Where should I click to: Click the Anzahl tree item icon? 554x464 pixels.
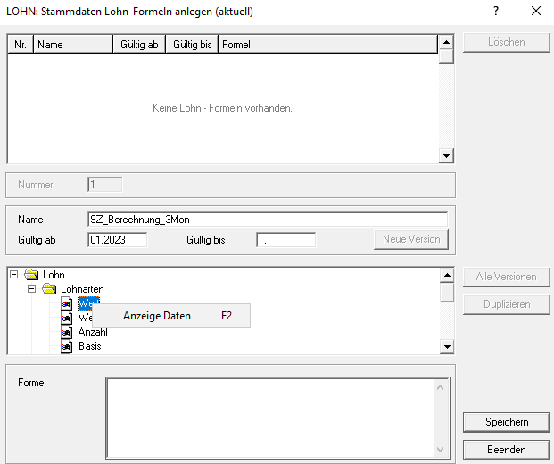coord(67,332)
